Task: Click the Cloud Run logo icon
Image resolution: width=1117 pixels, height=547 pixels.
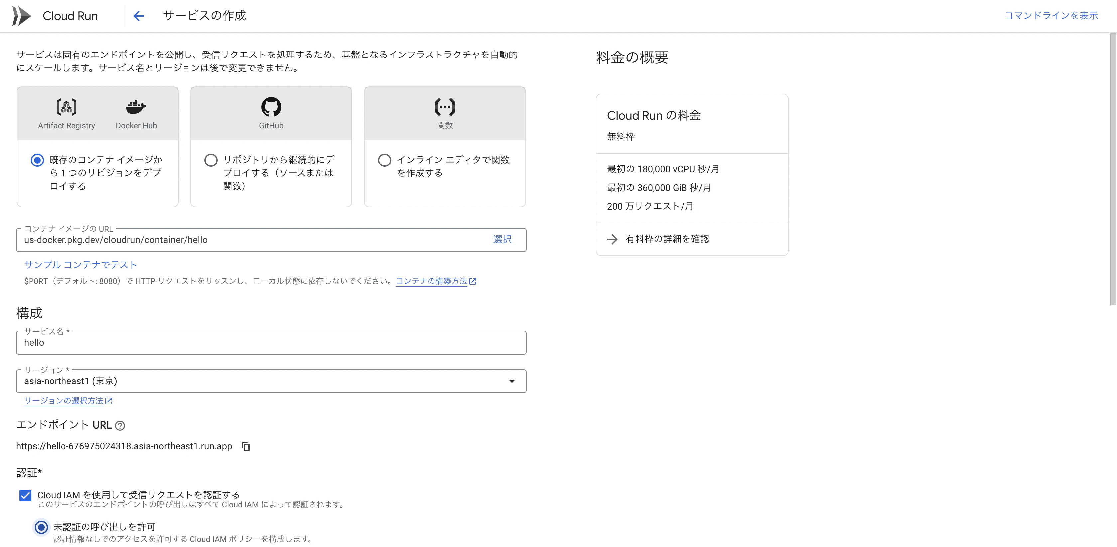Action: 21,16
